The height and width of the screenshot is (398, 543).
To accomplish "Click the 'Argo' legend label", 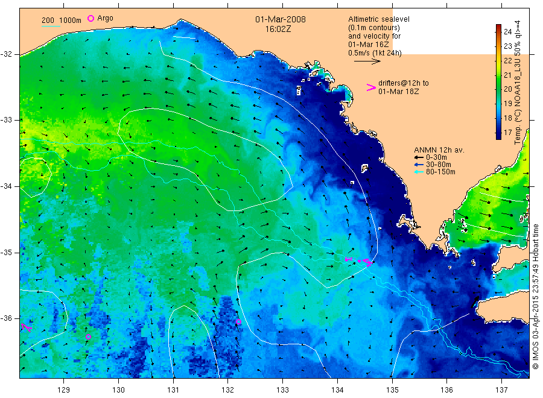I will tap(105, 18).
